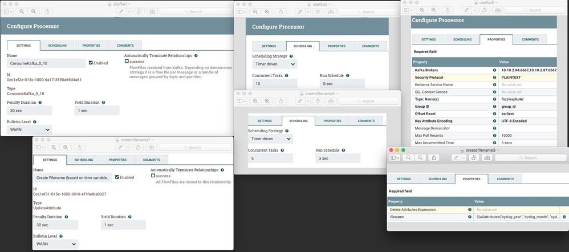The height and width of the screenshot is (252, 569).
Task: Open Settings tab in createfilename2 window
Action: 265,121
